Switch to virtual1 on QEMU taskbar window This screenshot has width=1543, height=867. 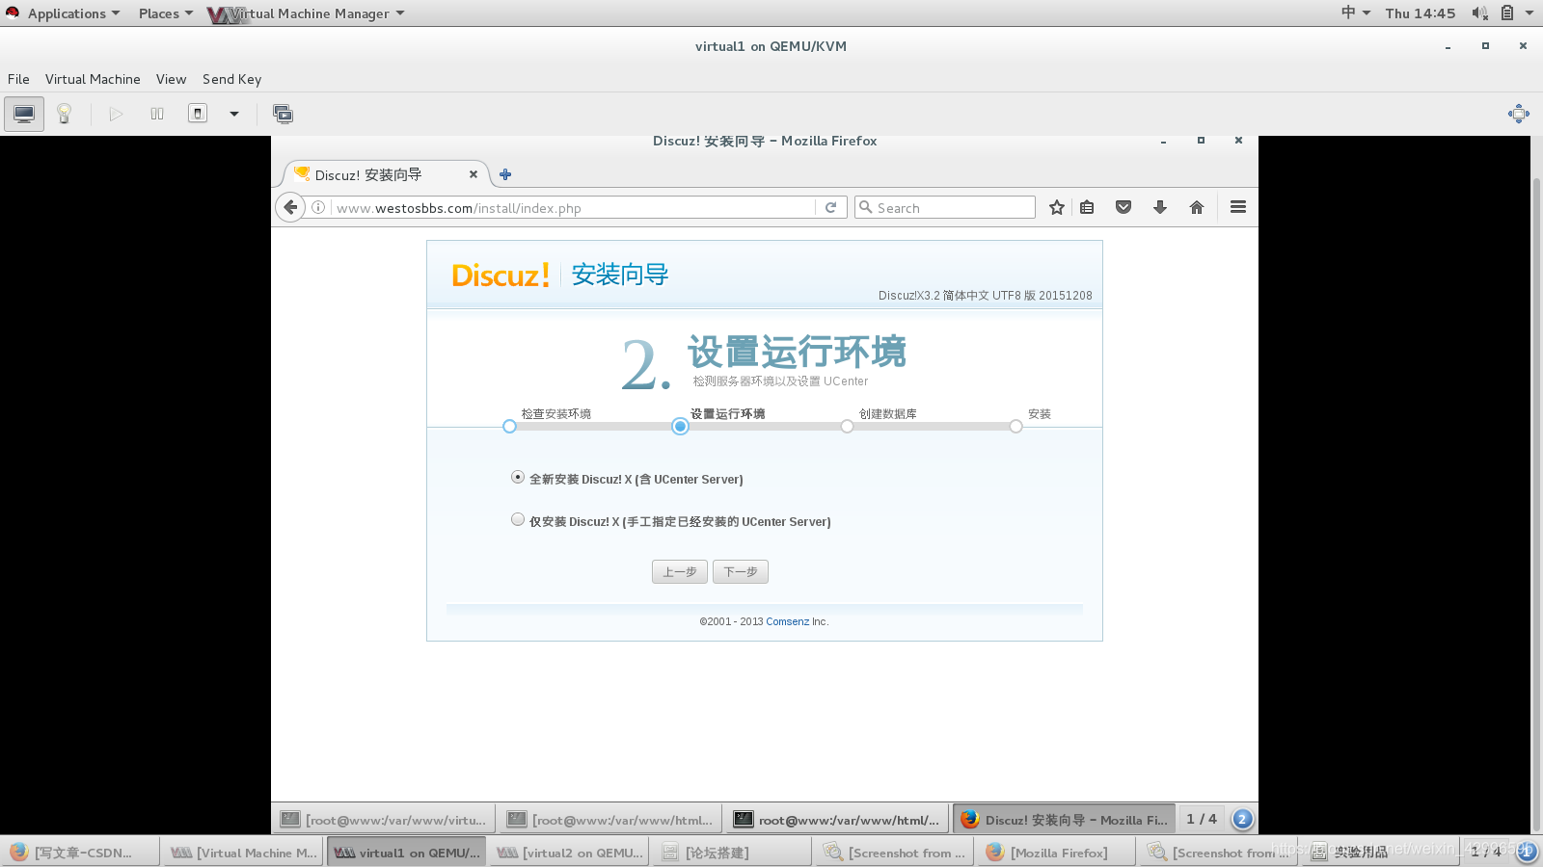point(406,852)
